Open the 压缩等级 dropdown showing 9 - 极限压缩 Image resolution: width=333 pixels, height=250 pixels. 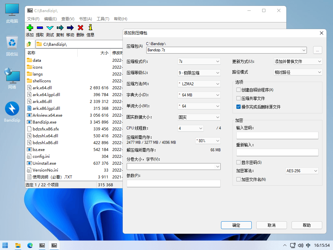[x=199, y=73]
